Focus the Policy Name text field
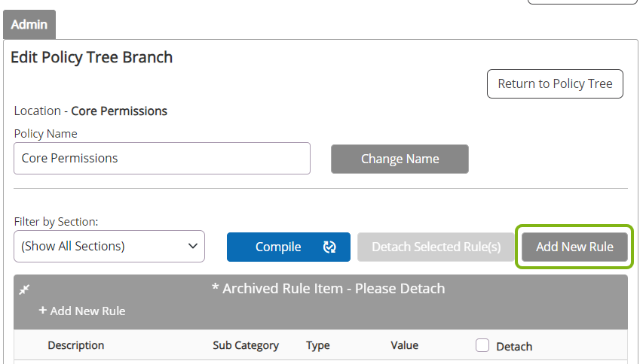Image resolution: width=643 pixels, height=364 pixels. pyautogui.click(x=162, y=158)
